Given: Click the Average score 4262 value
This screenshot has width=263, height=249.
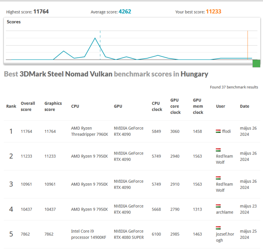Looking at the screenshot, I should 125,11.
